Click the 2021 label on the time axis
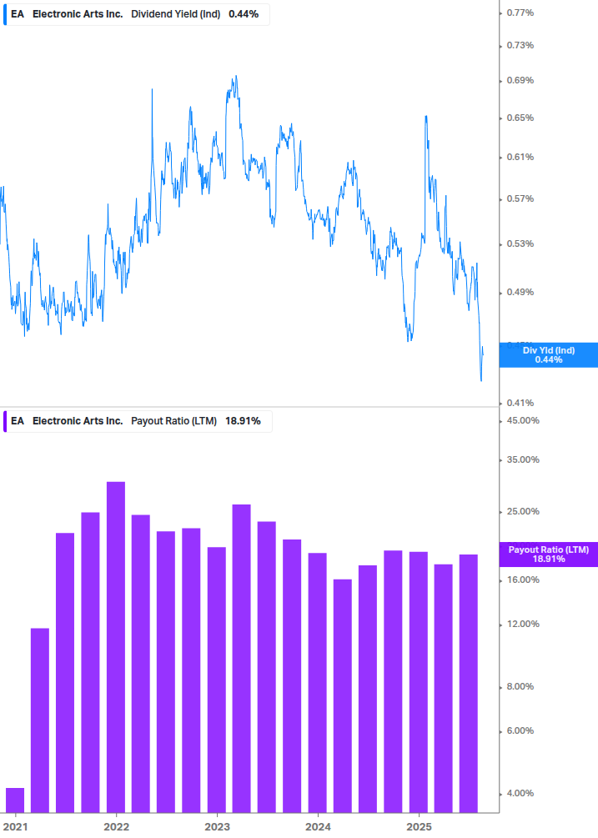Image resolution: width=598 pixels, height=838 pixels. pyautogui.click(x=15, y=827)
